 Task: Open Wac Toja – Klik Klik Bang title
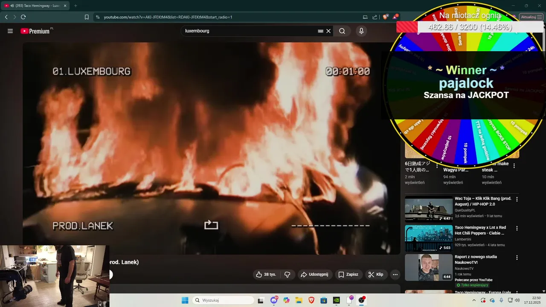[x=483, y=201]
